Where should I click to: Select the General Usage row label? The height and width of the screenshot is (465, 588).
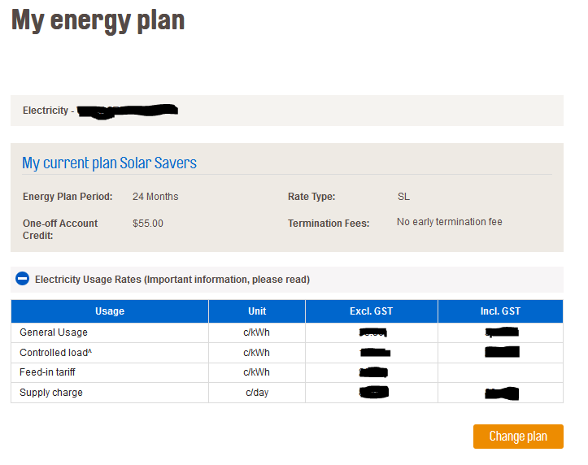pos(54,332)
